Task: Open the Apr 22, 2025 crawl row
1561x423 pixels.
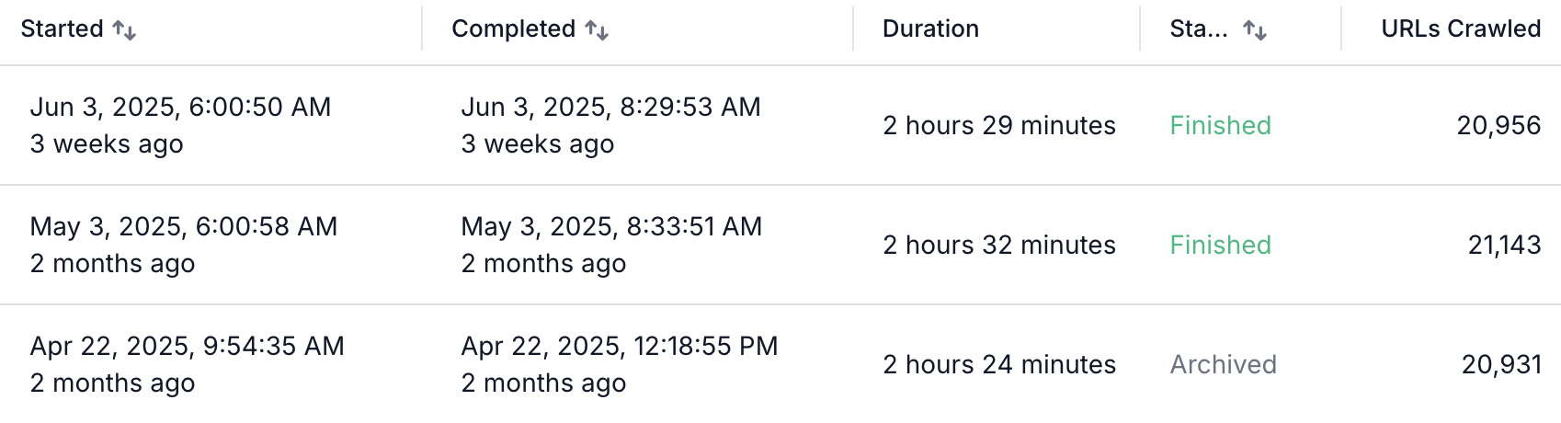Action: (x=780, y=364)
